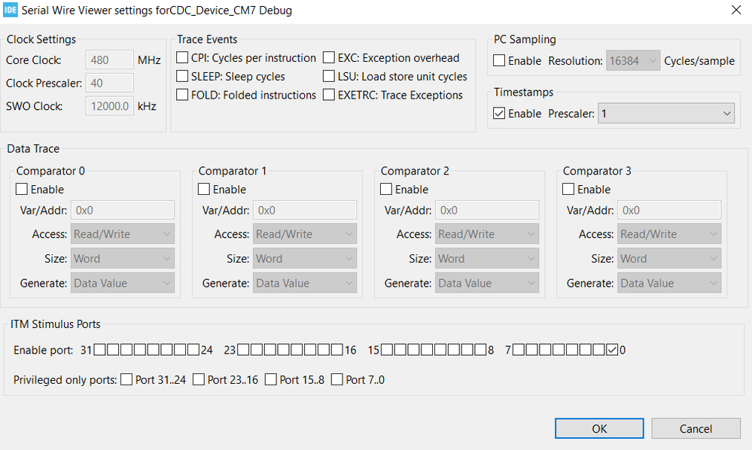Check privileged only Port 7..0
The height and width of the screenshot is (450, 752).
(x=337, y=379)
